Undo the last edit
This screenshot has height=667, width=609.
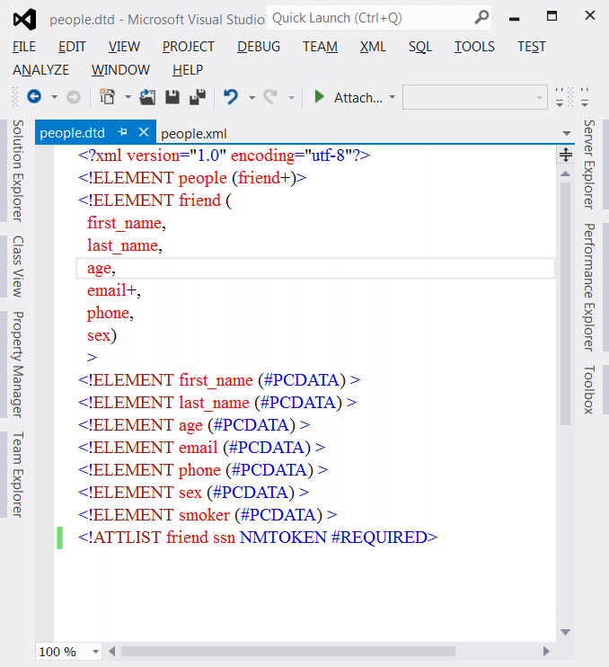point(231,97)
